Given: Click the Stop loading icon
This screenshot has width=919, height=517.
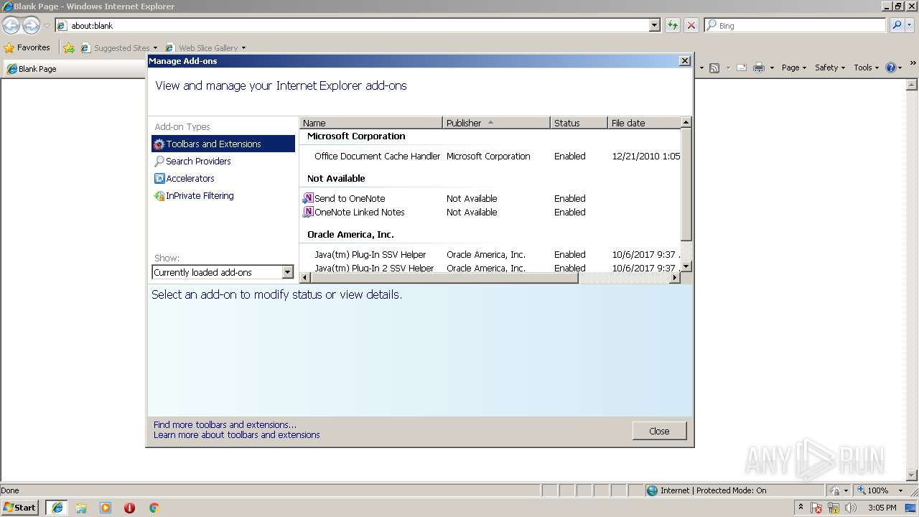Looking at the screenshot, I should pos(691,25).
